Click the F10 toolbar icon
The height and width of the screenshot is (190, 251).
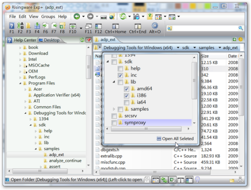(73, 26)
